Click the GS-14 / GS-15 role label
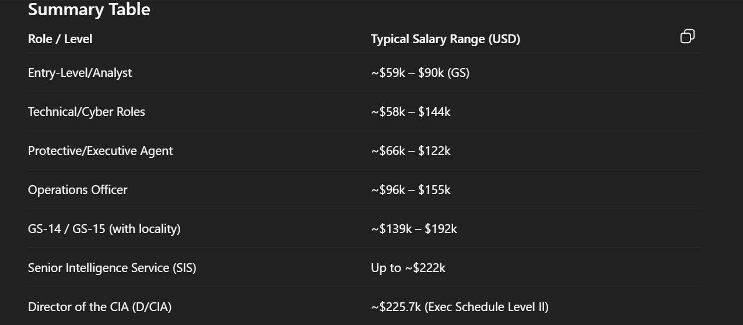This screenshot has width=743, height=325. (x=67, y=229)
